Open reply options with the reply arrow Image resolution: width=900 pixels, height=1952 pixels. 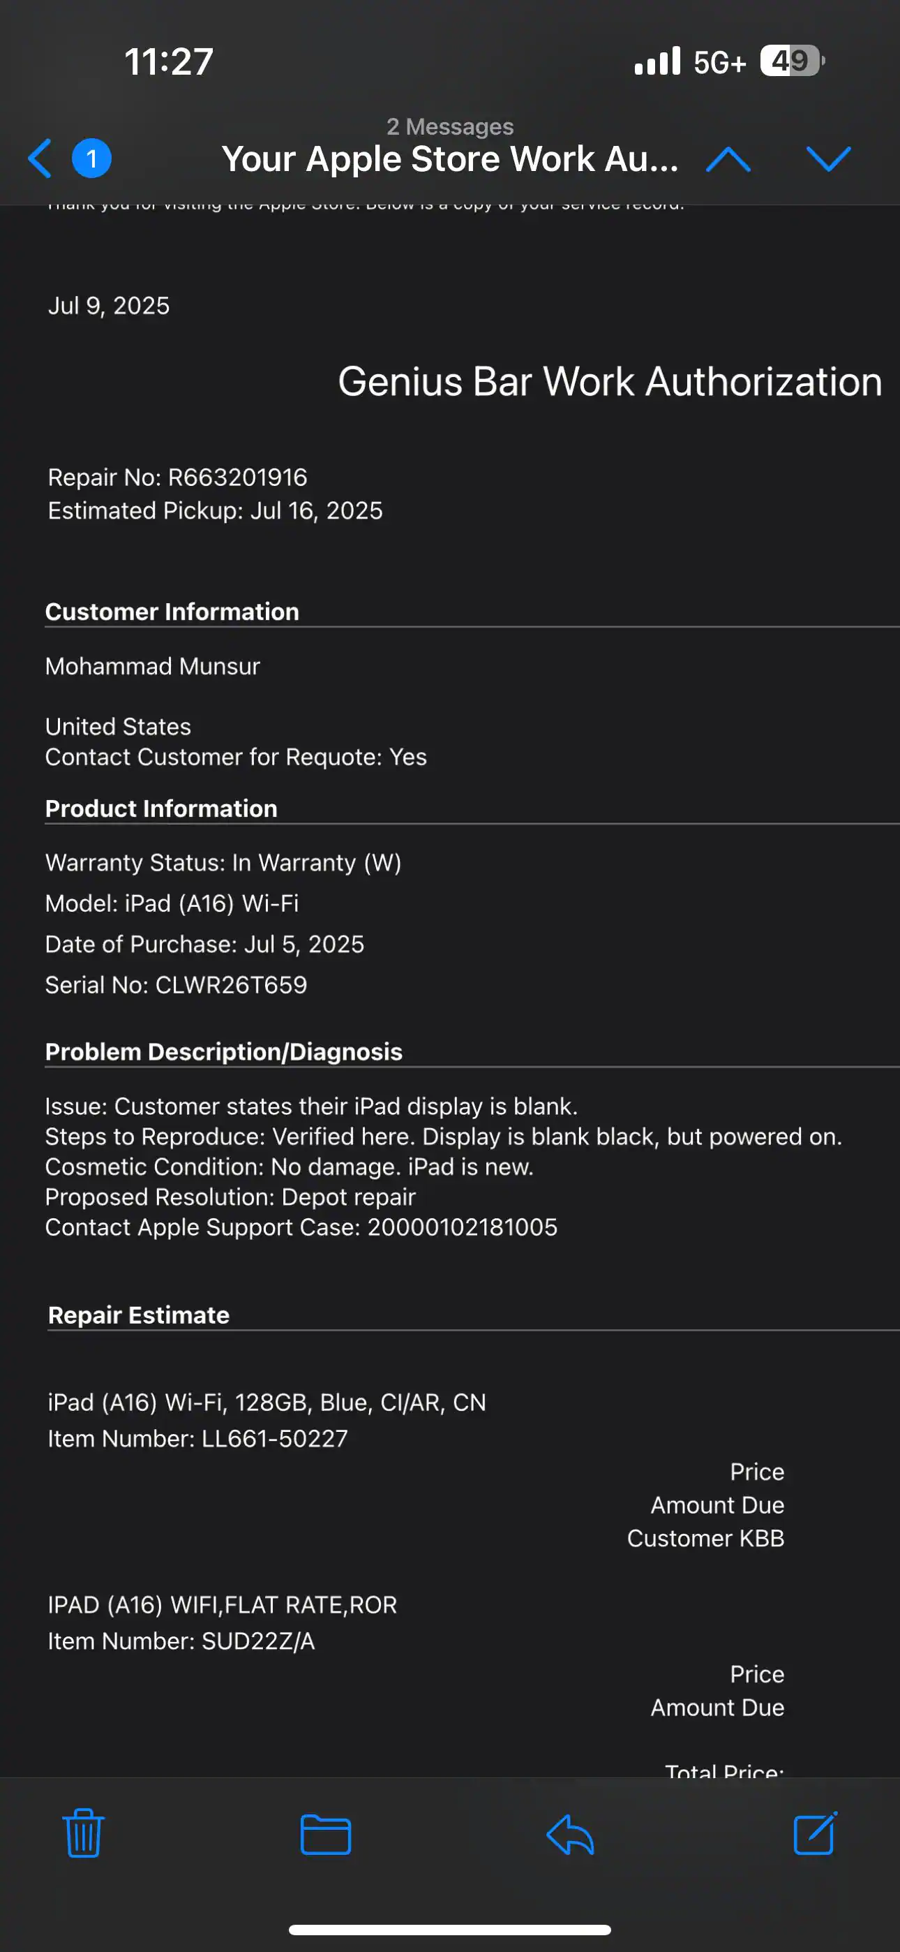point(568,1834)
